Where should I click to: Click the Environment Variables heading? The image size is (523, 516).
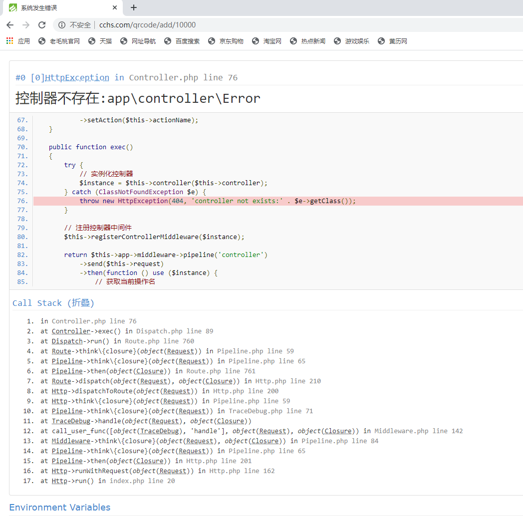60,507
